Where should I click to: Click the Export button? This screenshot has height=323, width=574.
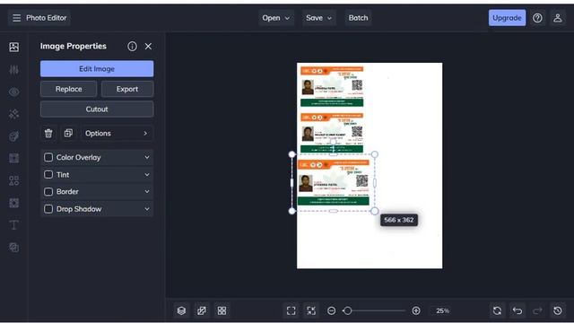coord(127,89)
